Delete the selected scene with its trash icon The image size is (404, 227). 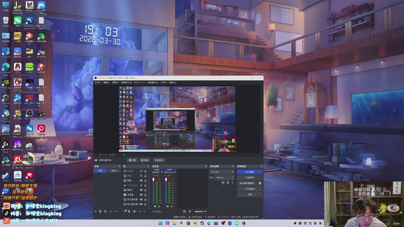point(100,211)
